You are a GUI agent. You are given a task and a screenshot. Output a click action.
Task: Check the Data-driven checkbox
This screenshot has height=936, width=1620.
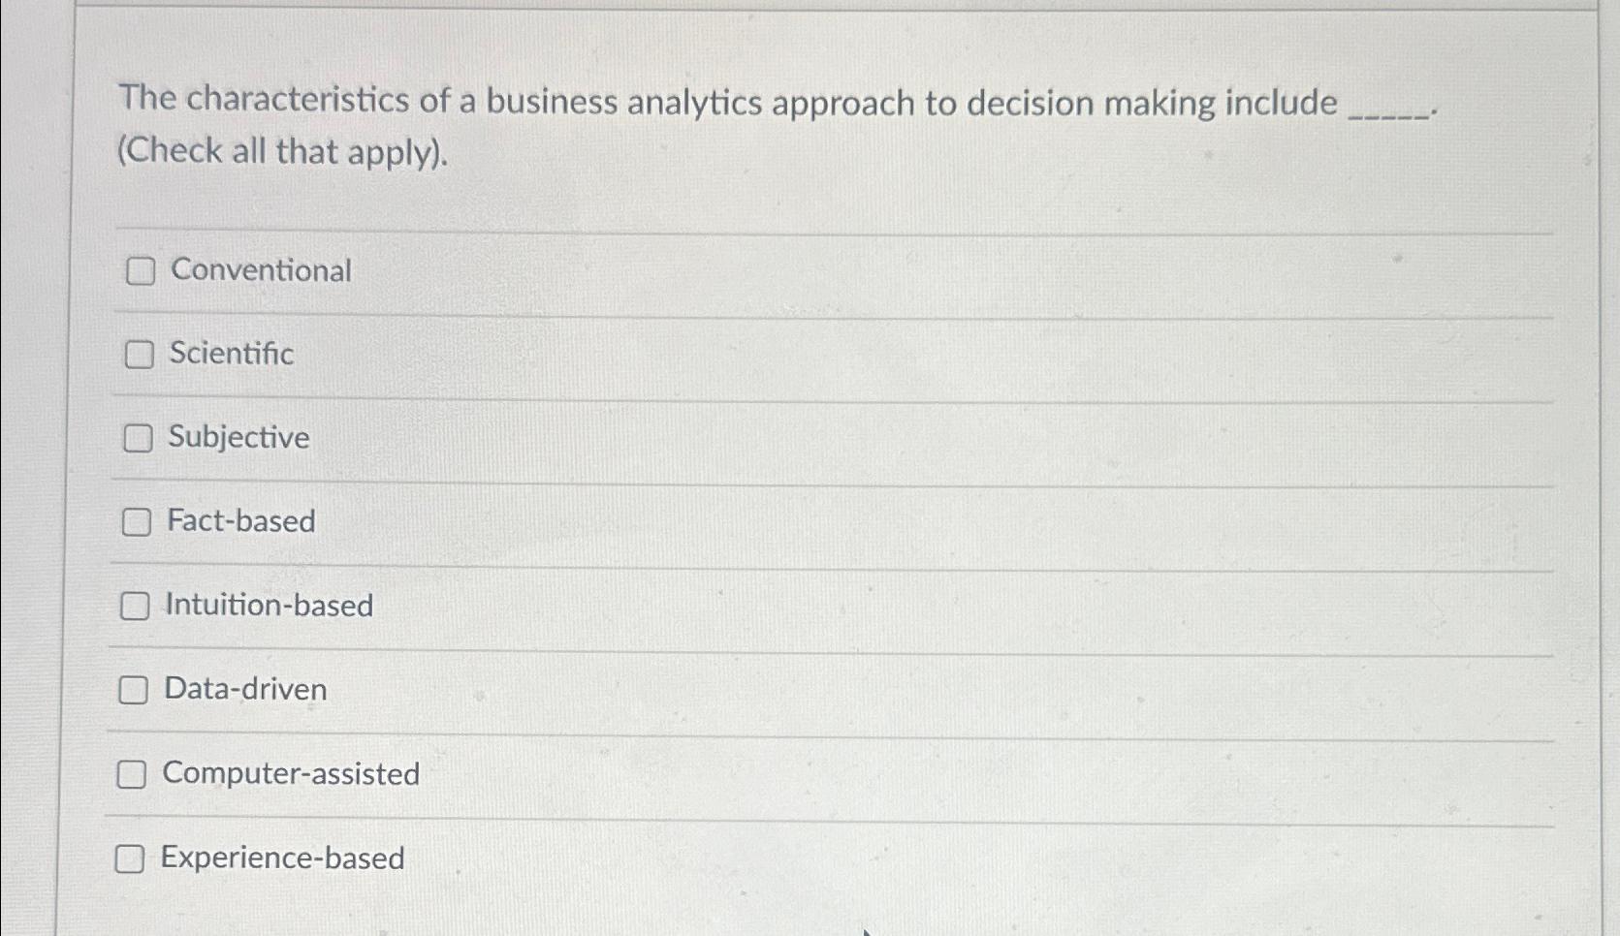[x=132, y=690]
